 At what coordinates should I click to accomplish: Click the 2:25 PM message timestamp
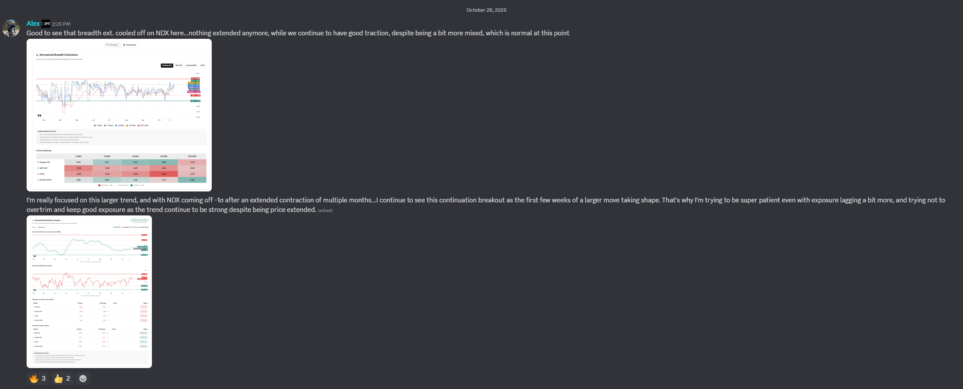pyautogui.click(x=61, y=24)
